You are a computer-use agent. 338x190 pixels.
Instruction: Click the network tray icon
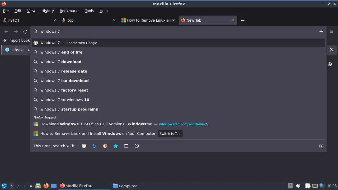click(315, 186)
